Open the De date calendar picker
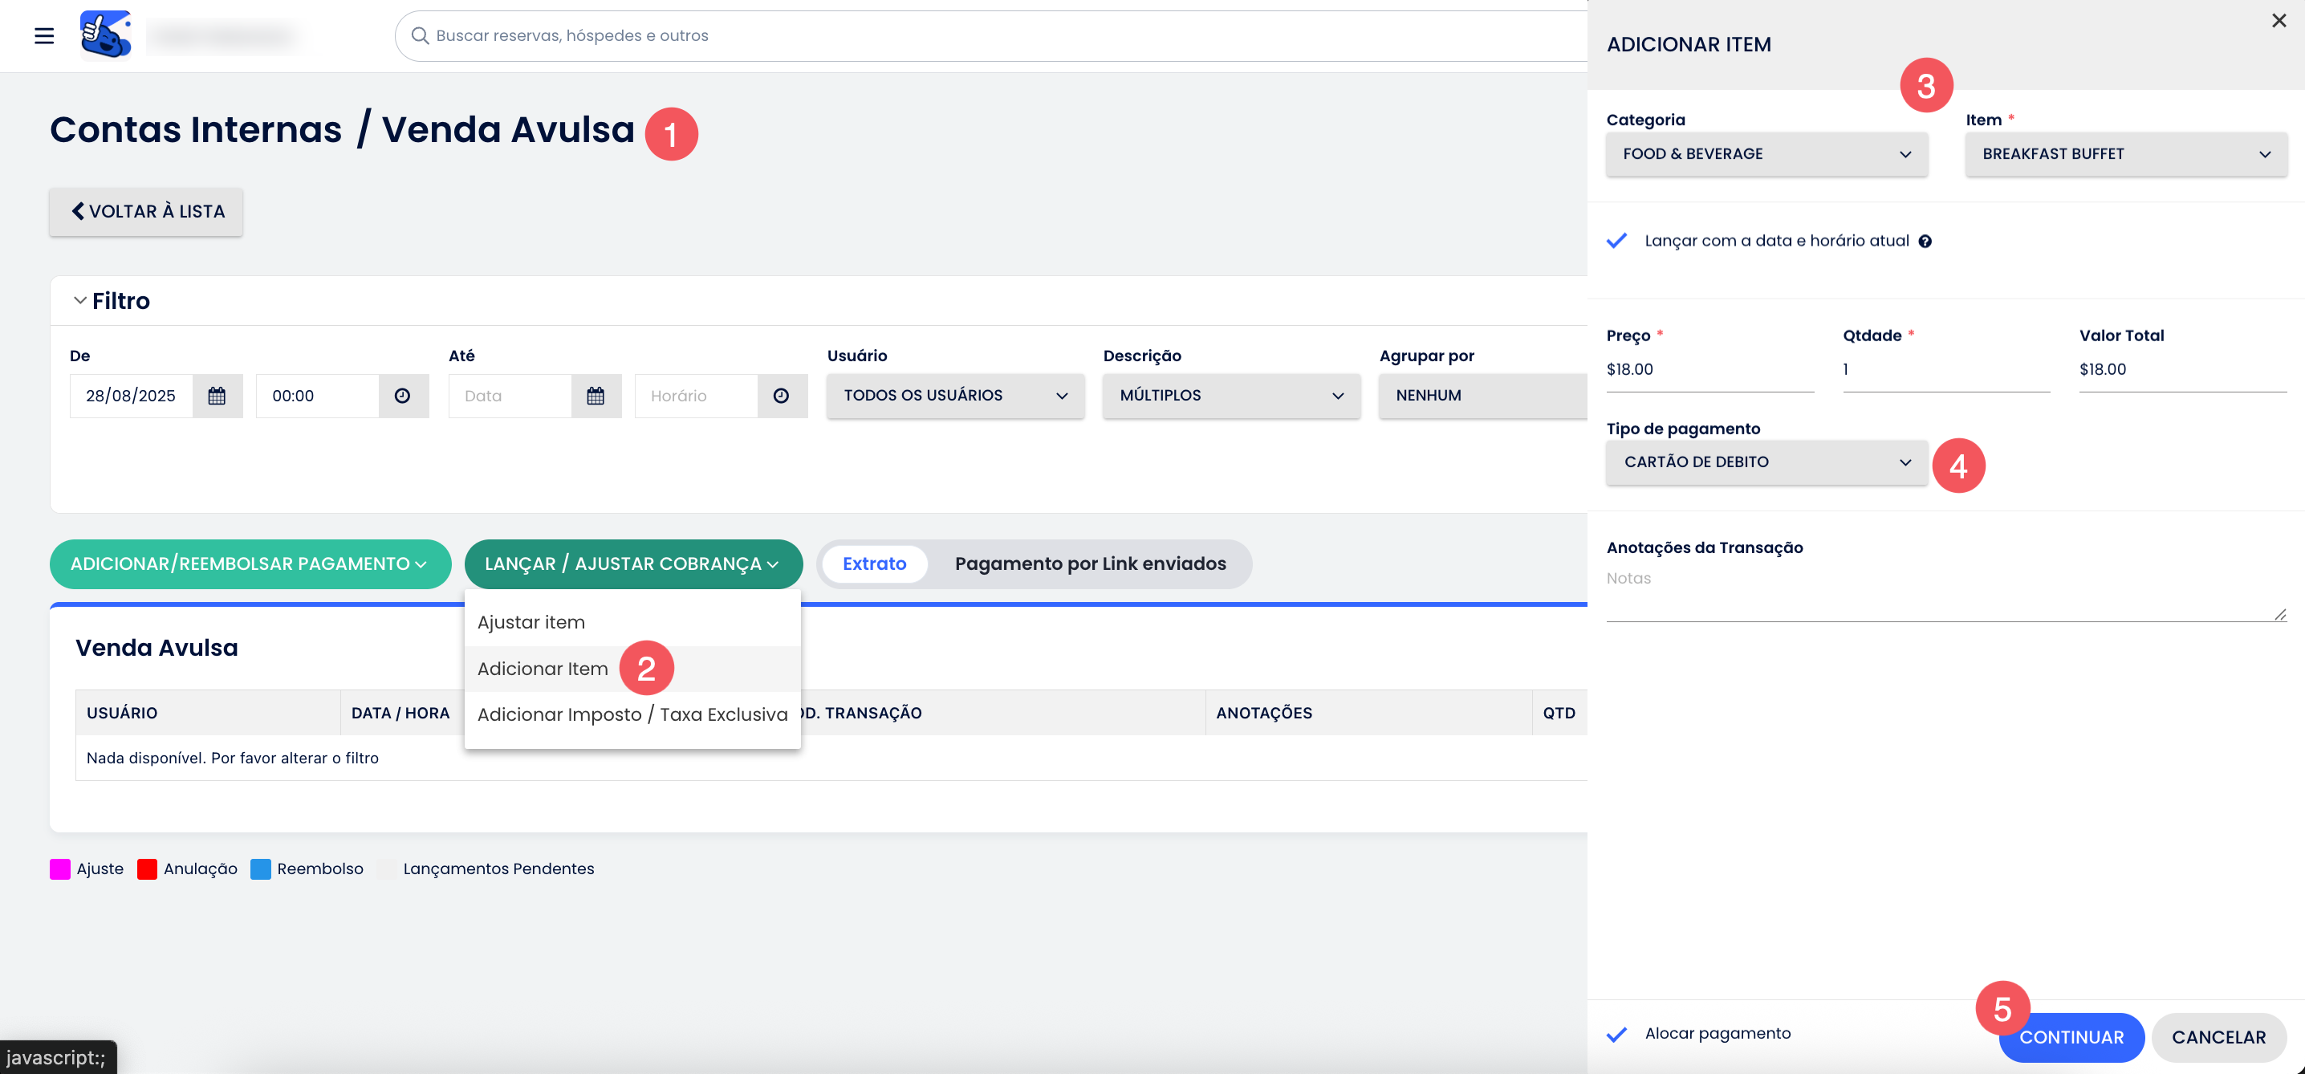Viewport: 2305px width, 1074px height. coord(217,396)
